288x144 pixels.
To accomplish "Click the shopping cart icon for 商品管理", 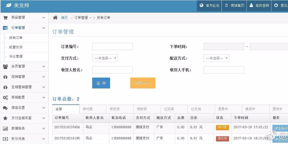I will pyautogui.click(x=5, y=18).
